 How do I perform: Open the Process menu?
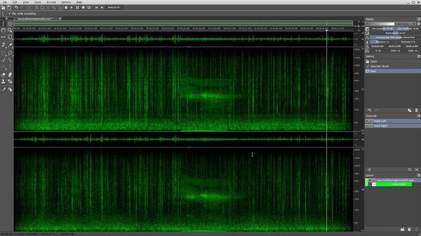pyautogui.click(x=51, y=2)
